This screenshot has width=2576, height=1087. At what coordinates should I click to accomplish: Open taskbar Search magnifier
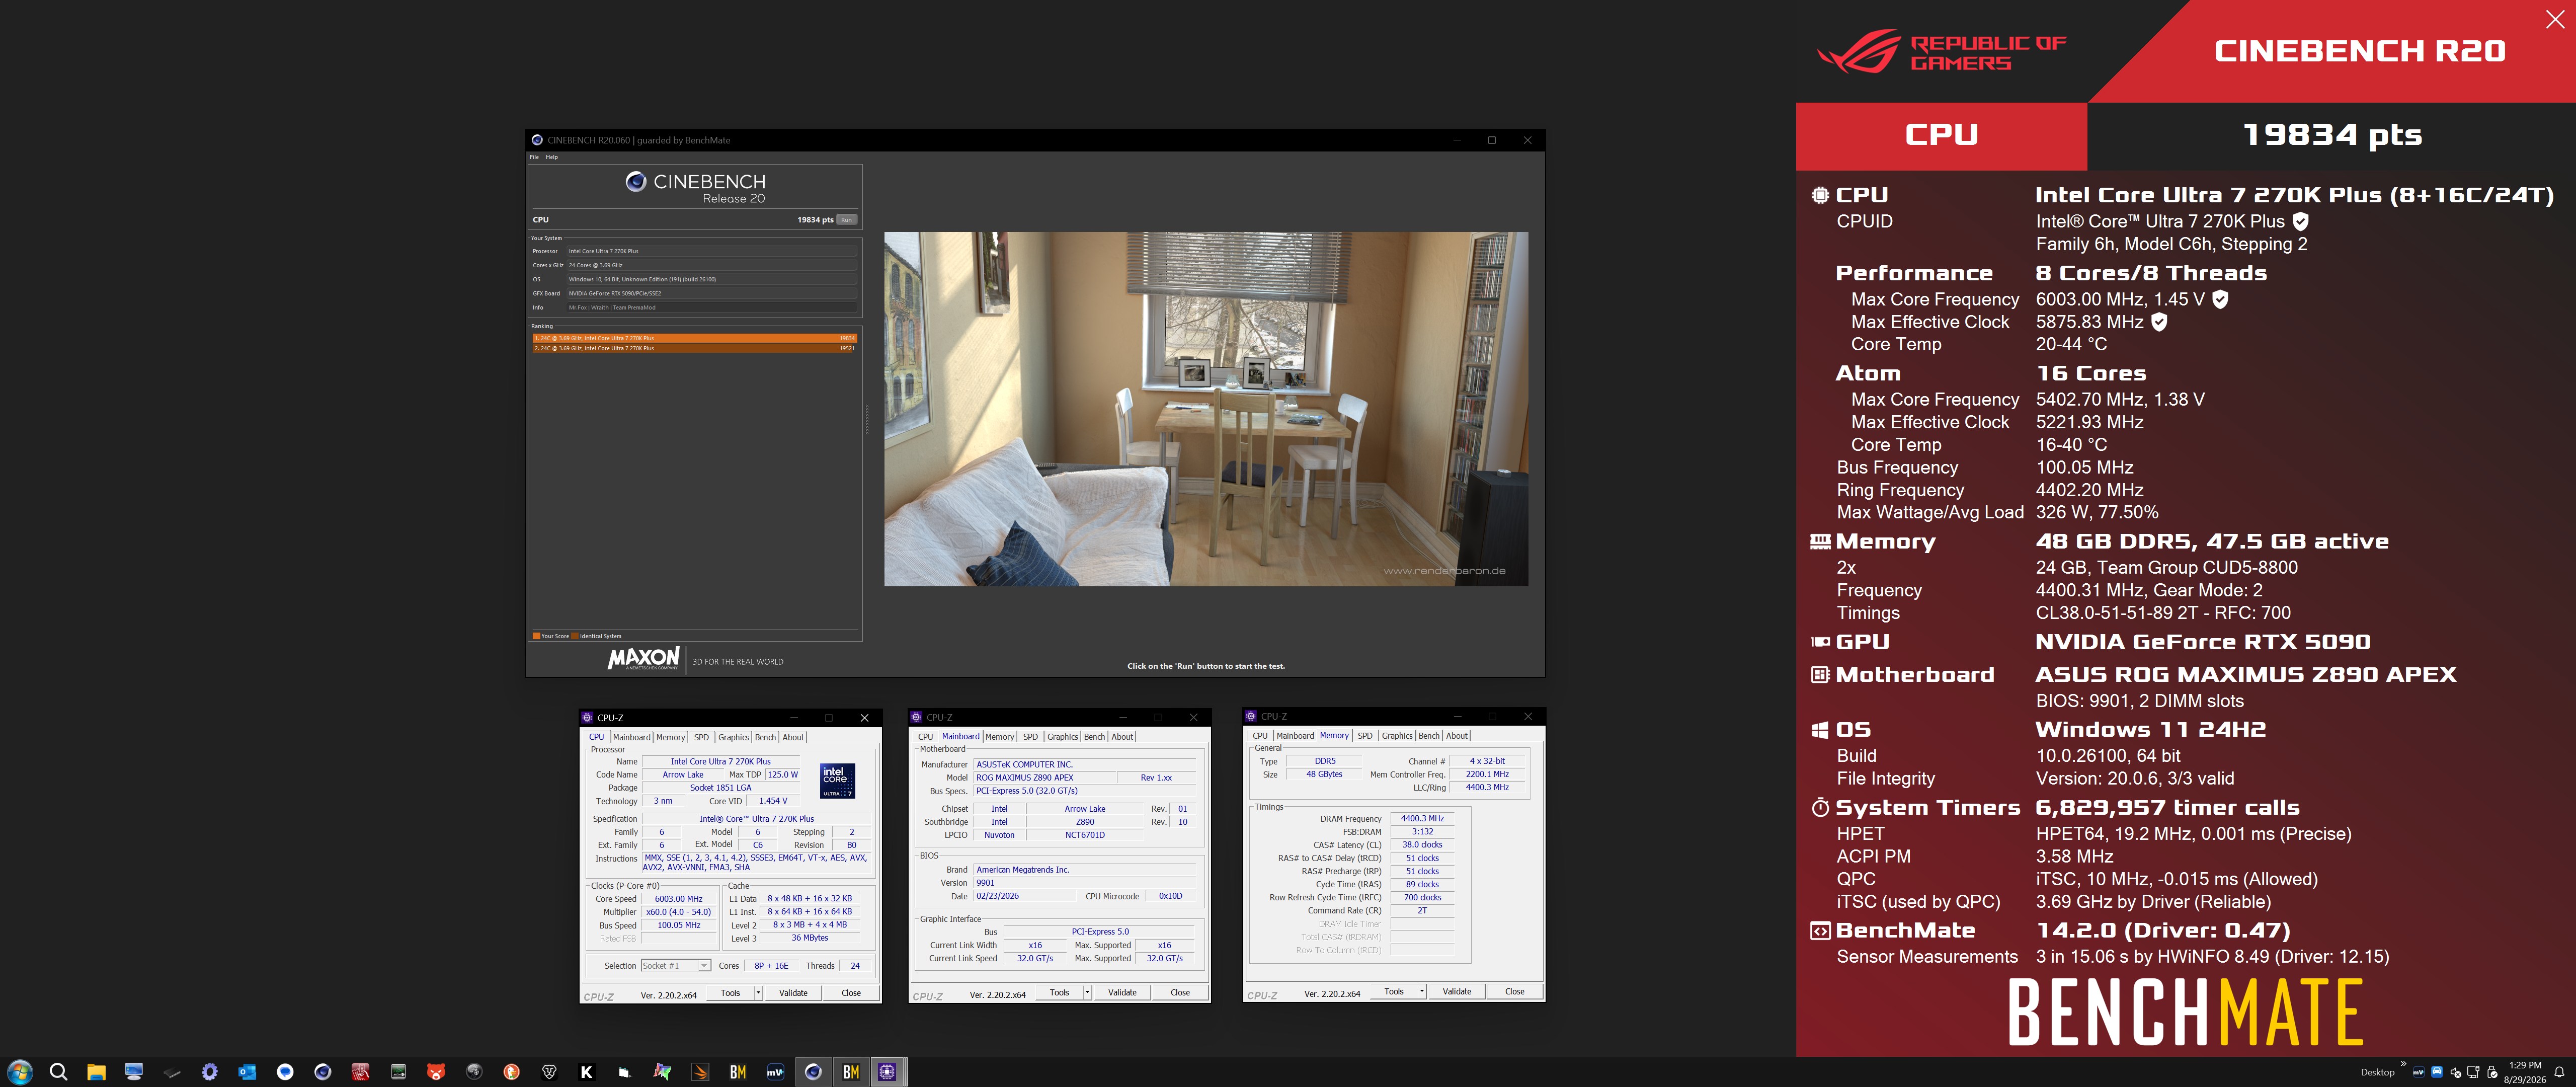(x=58, y=1072)
